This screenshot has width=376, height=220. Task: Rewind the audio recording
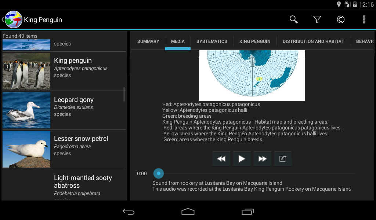[x=221, y=159]
